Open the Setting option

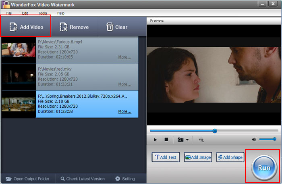tap(125, 179)
